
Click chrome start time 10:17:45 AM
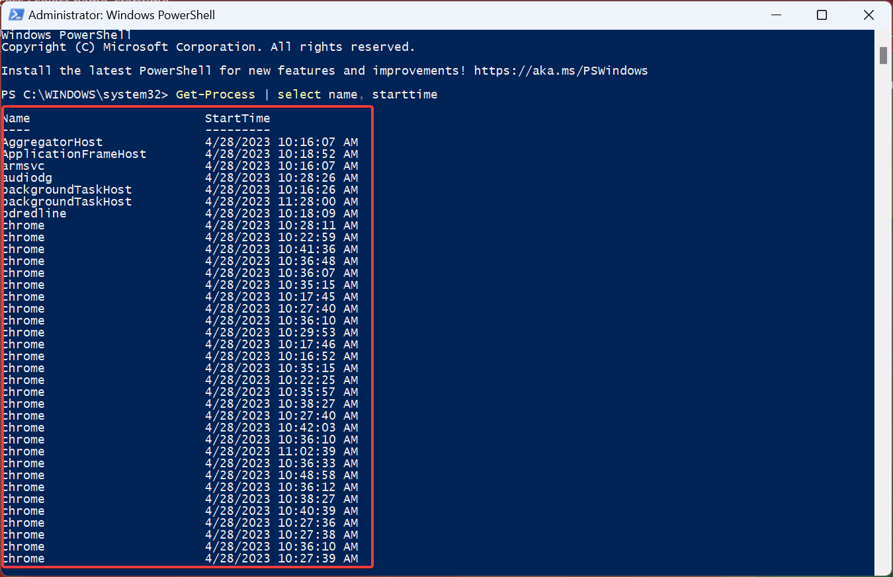282,297
